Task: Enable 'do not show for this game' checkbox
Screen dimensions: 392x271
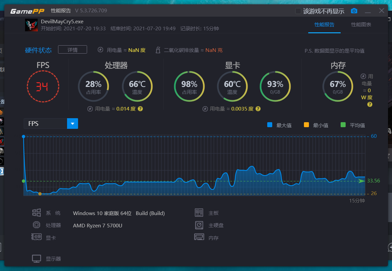Action: point(298,11)
